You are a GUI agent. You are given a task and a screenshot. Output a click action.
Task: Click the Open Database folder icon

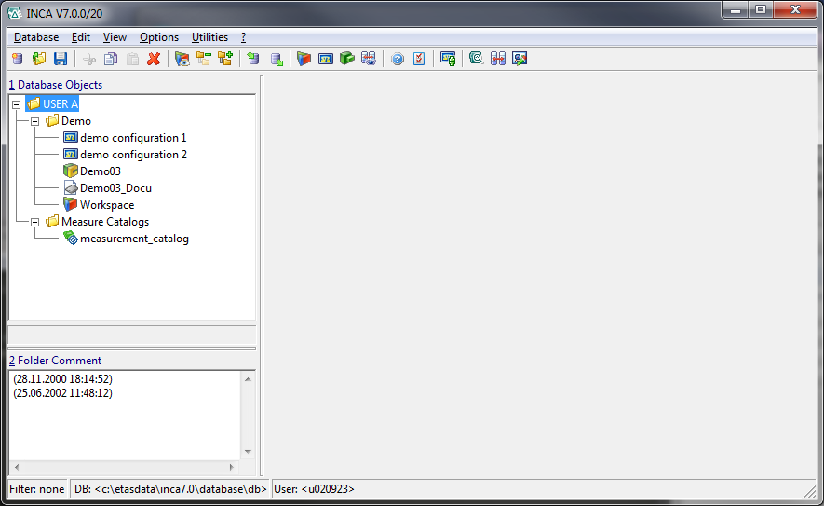[x=39, y=59]
